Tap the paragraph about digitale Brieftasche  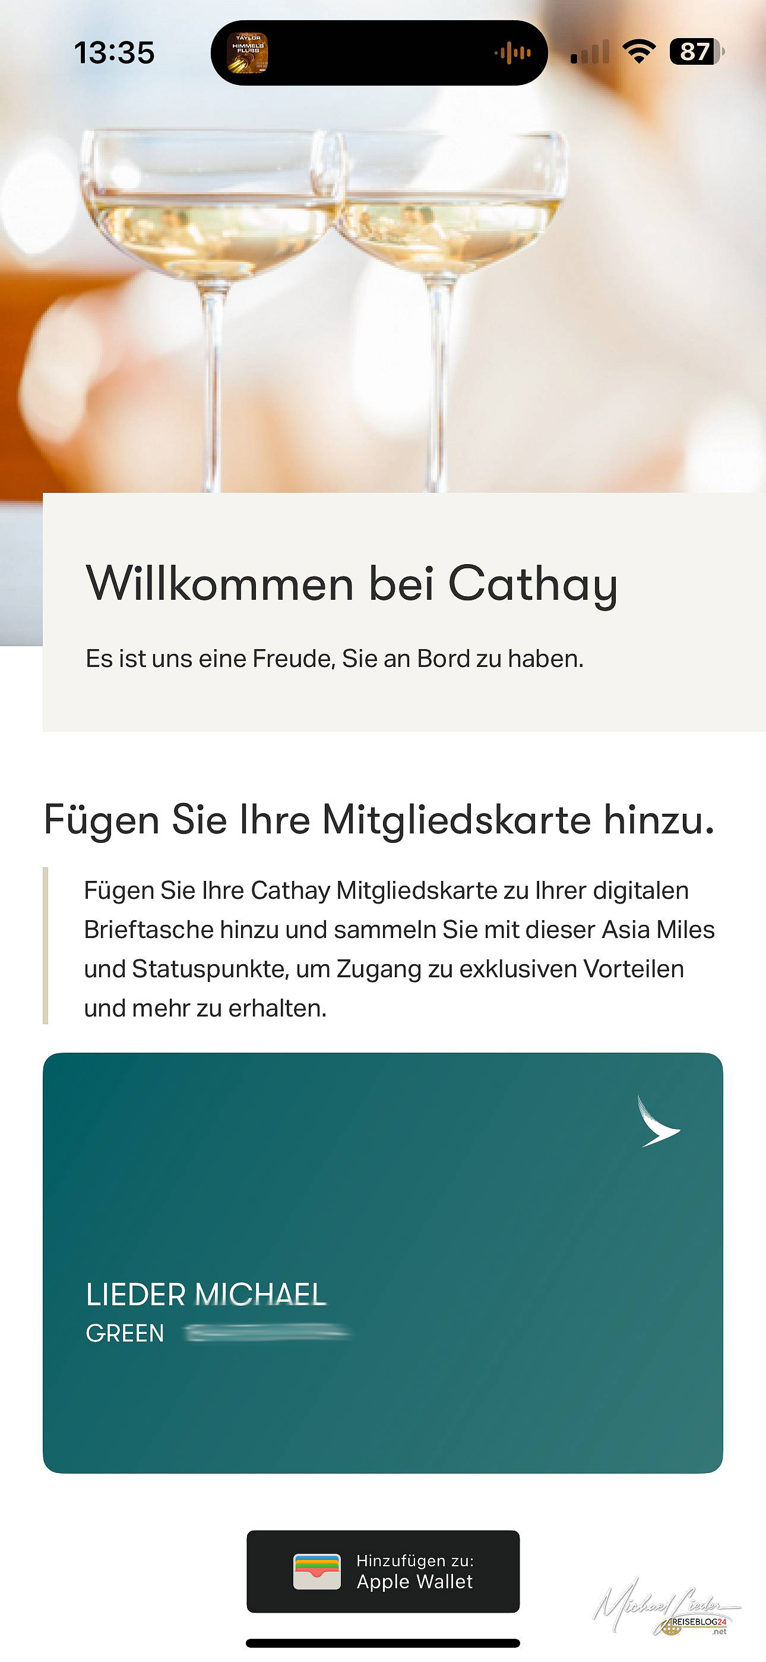coord(399,949)
